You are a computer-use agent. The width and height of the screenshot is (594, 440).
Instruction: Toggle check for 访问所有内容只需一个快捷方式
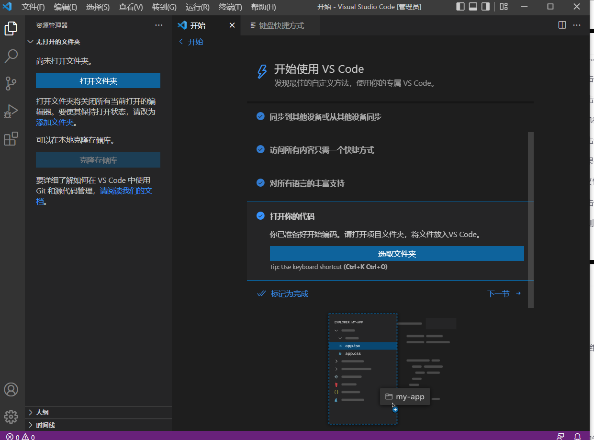point(260,149)
